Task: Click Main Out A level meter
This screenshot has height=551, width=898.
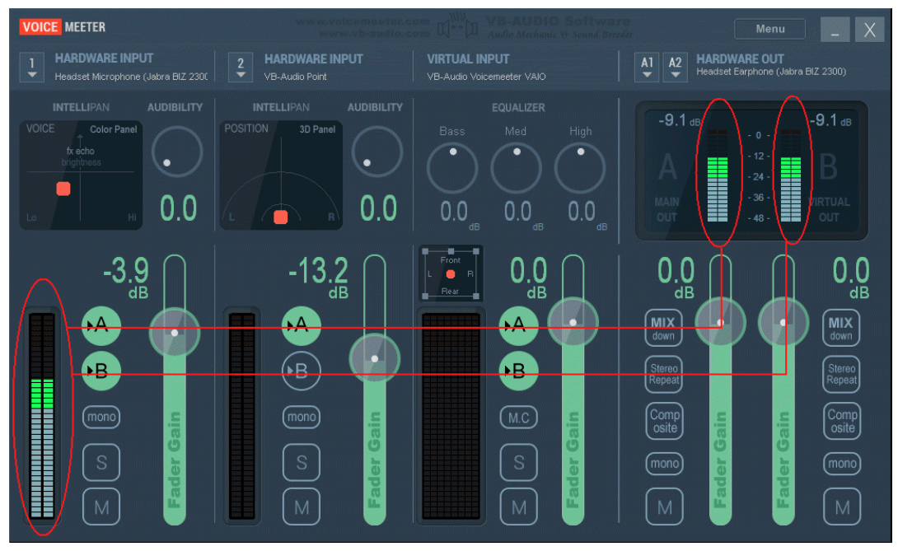Action: (x=717, y=175)
